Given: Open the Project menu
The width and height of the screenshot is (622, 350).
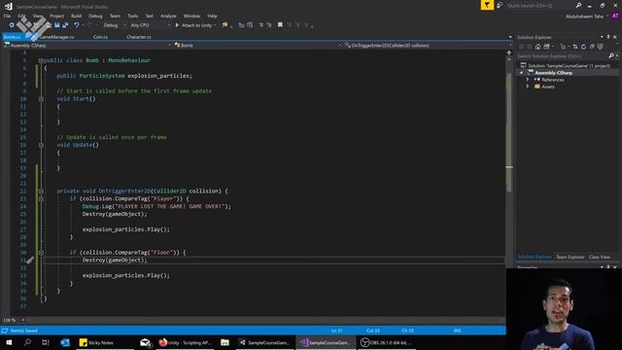Looking at the screenshot, I should [56, 16].
